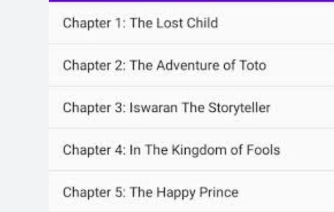The width and height of the screenshot is (334, 212).
Task: Click the 'Chapter 3:' number label
Action: [94, 108]
